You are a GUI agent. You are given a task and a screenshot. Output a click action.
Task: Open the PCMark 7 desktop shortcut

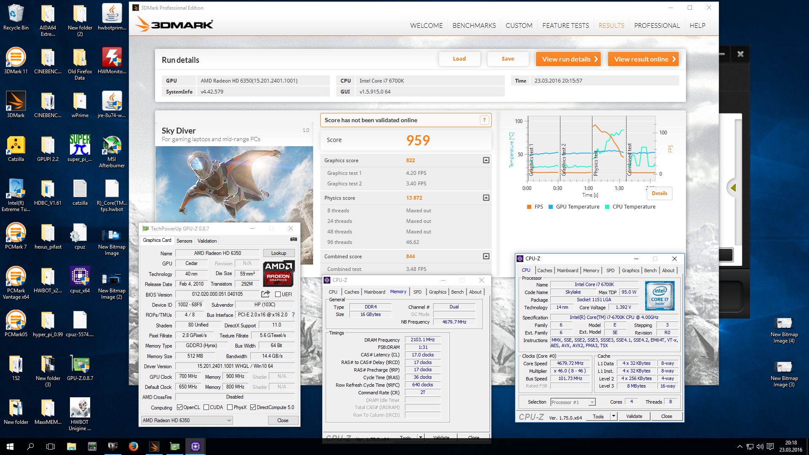point(16,236)
